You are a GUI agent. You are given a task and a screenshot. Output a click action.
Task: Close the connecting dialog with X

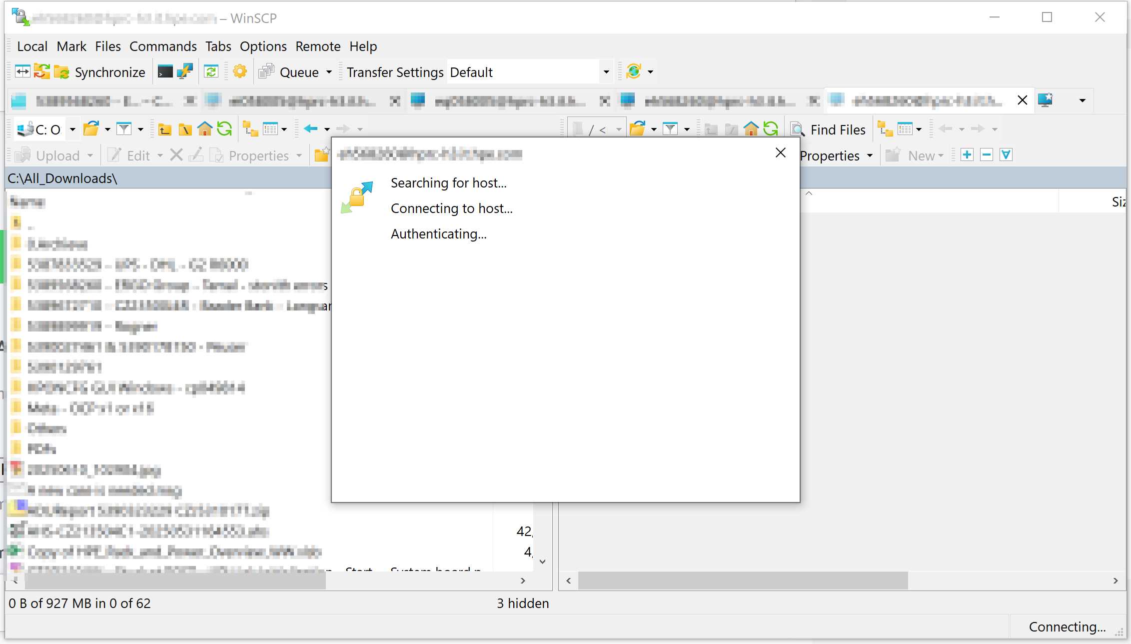coord(781,153)
